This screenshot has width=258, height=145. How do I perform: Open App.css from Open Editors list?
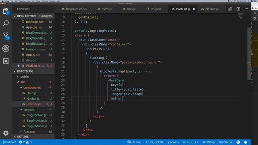tap(33, 27)
